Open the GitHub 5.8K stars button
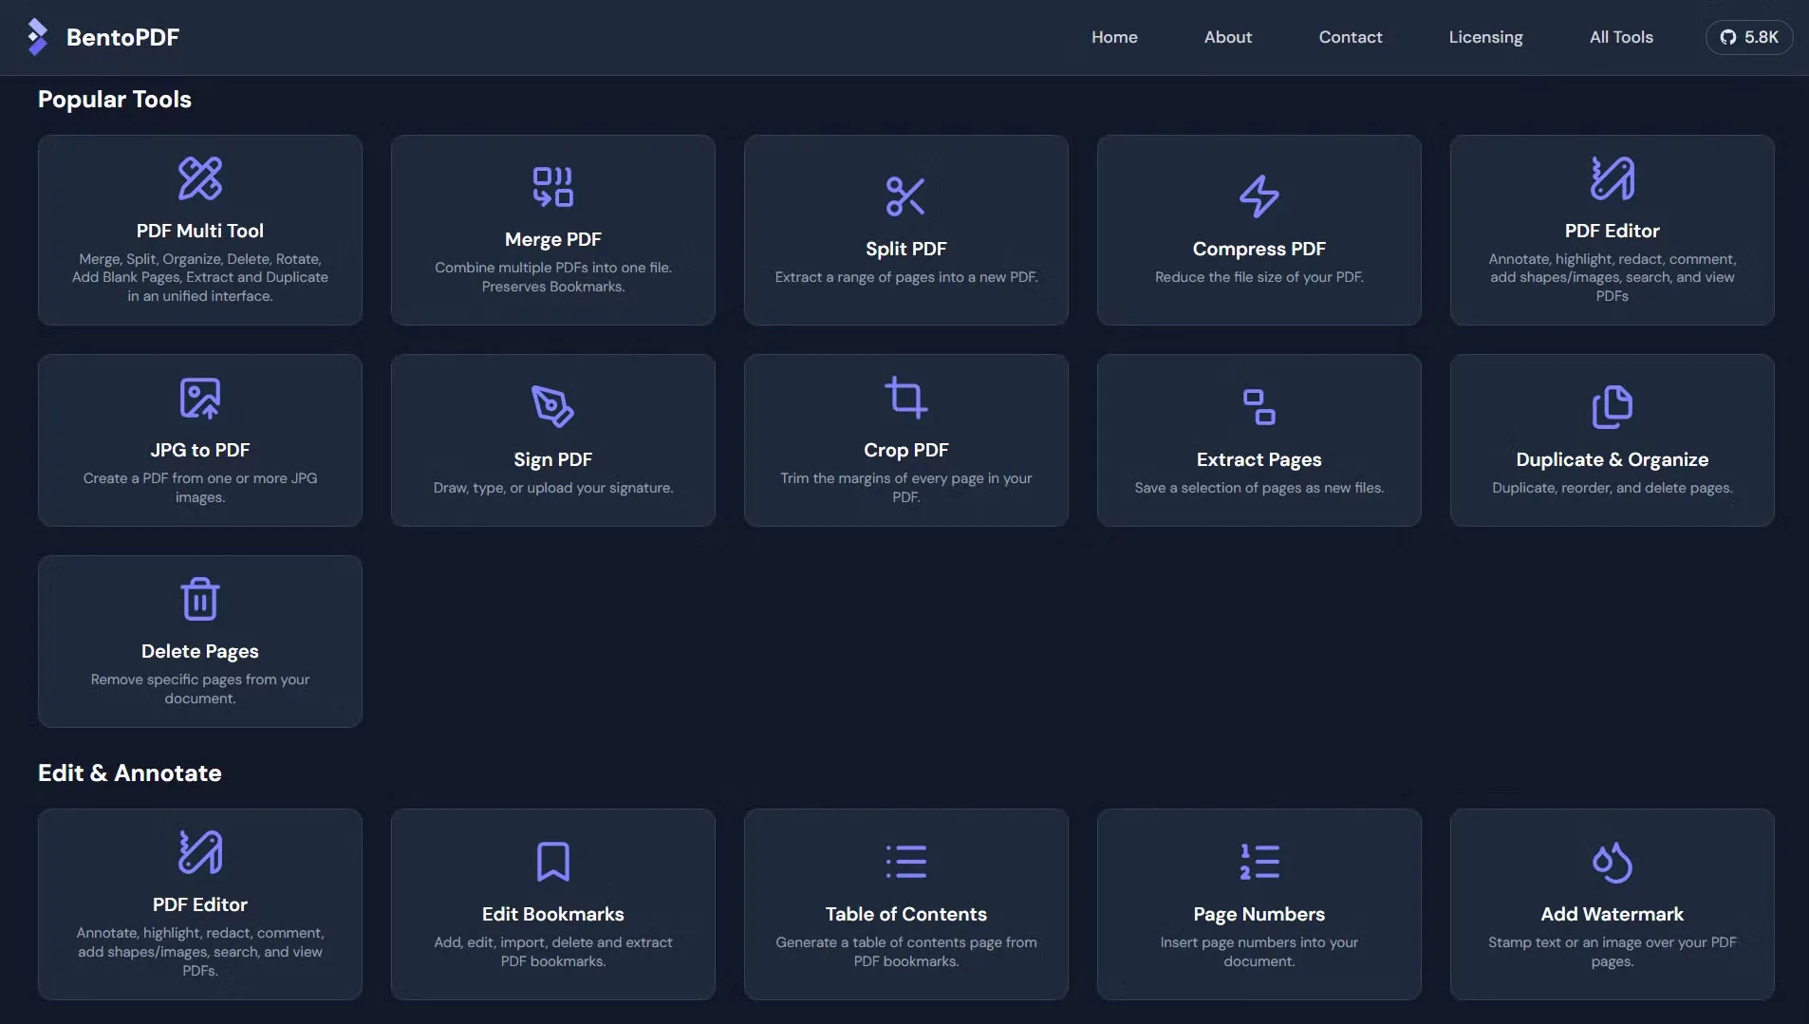 (x=1748, y=37)
